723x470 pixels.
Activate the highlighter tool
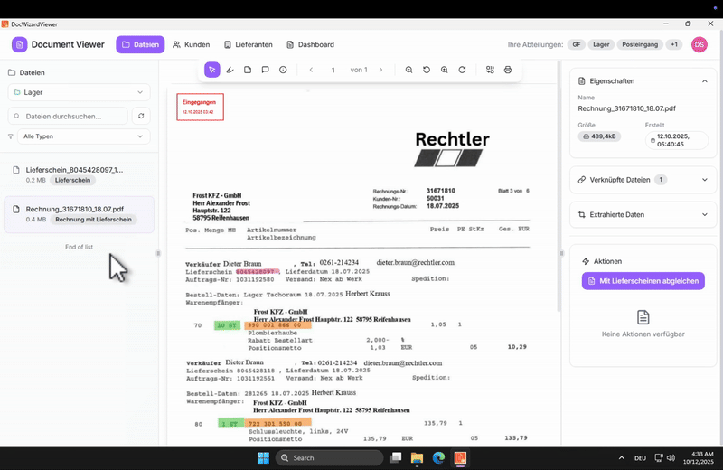pyautogui.click(x=230, y=70)
